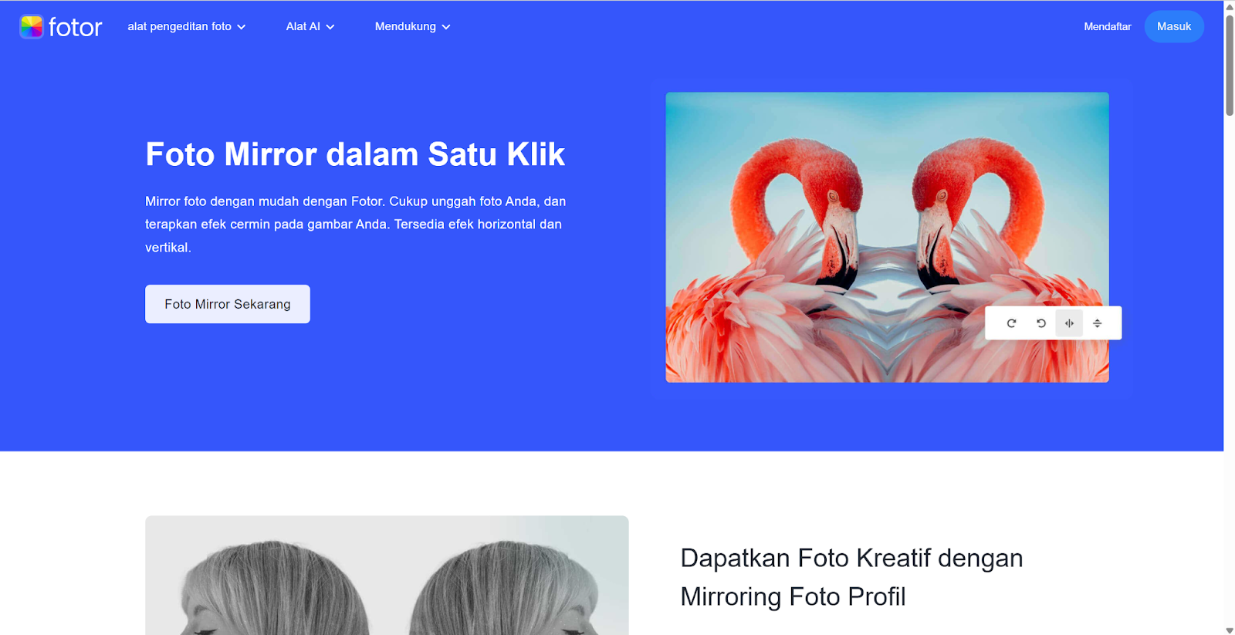Click the black-and-white mirrored portrait image
The height and width of the screenshot is (635, 1235).
point(387,576)
